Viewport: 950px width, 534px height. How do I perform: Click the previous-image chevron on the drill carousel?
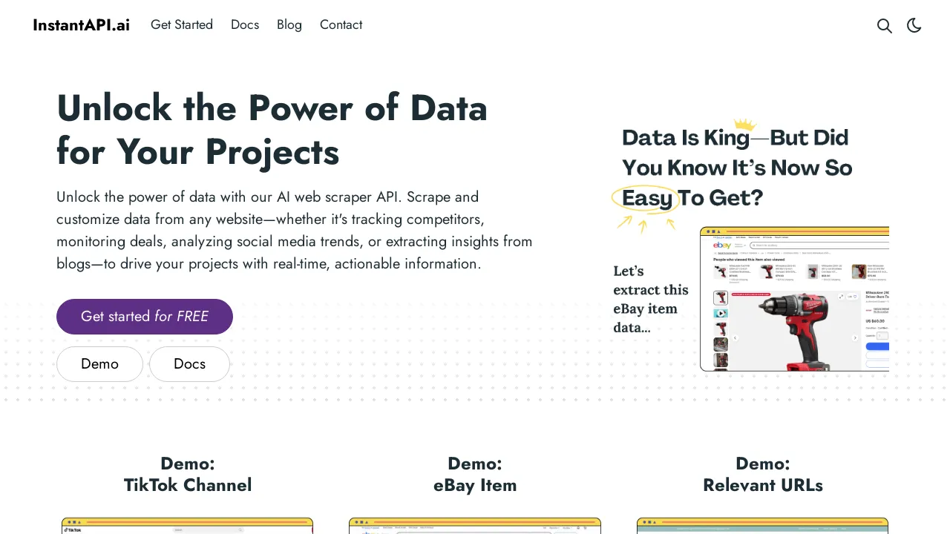tap(735, 337)
